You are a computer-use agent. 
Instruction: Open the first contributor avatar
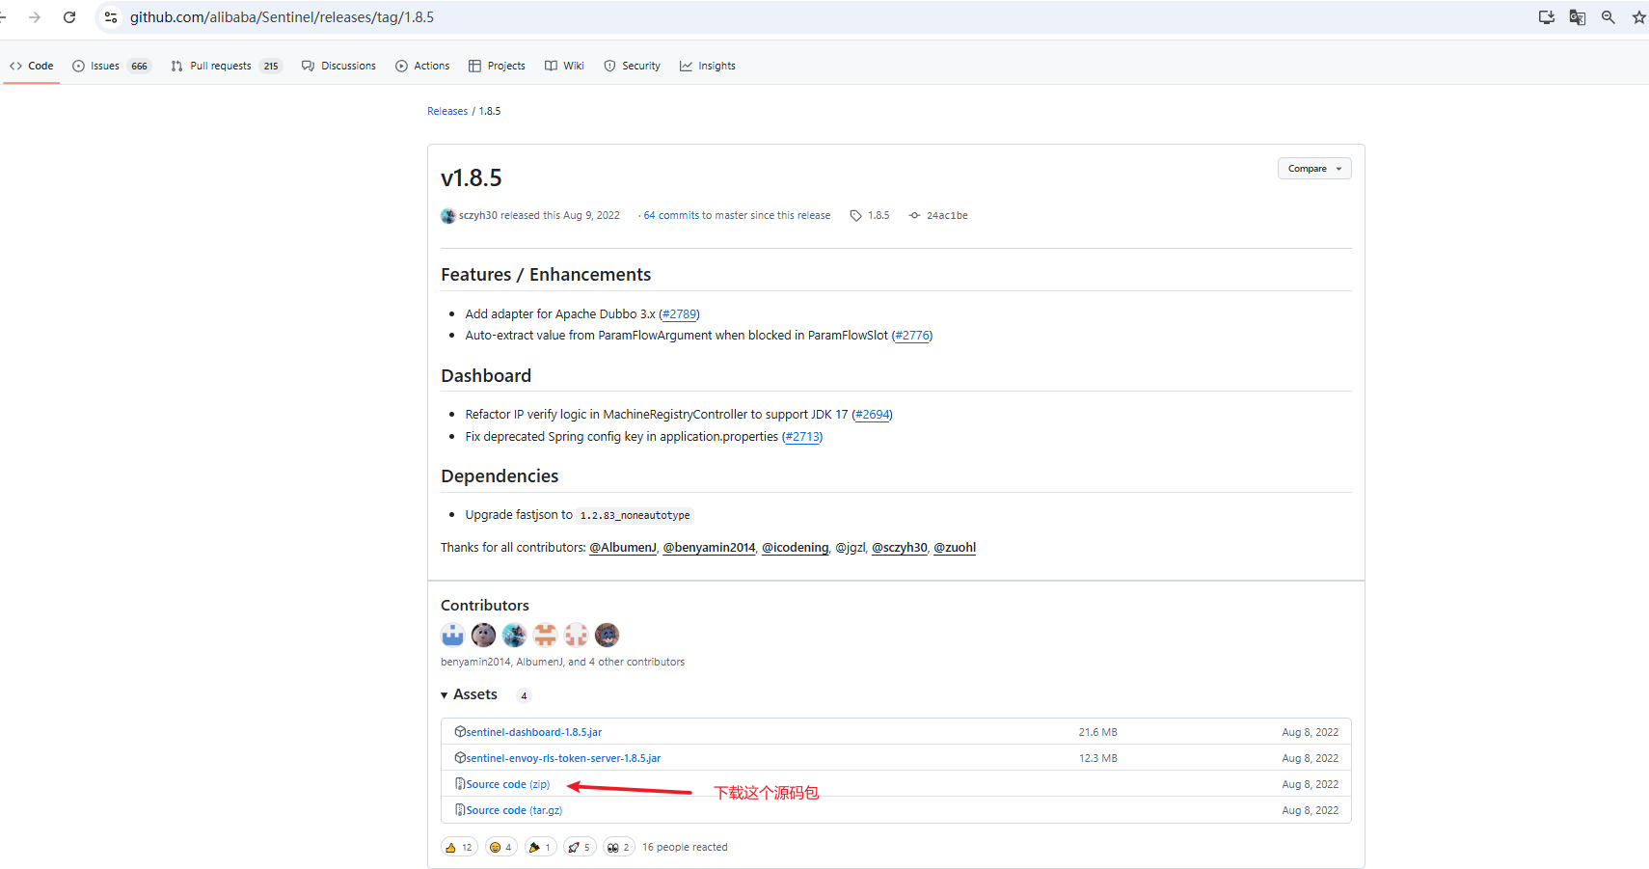click(452, 635)
